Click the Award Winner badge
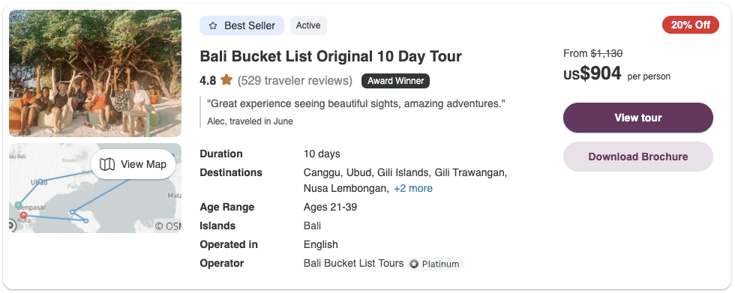This screenshot has height=293, width=735. pyautogui.click(x=395, y=81)
